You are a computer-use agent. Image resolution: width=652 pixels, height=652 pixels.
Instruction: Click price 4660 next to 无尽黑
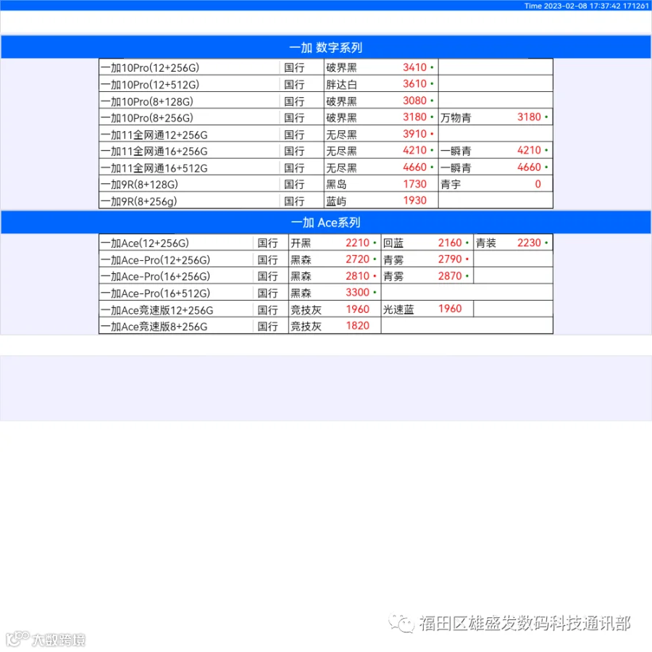pos(414,167)
